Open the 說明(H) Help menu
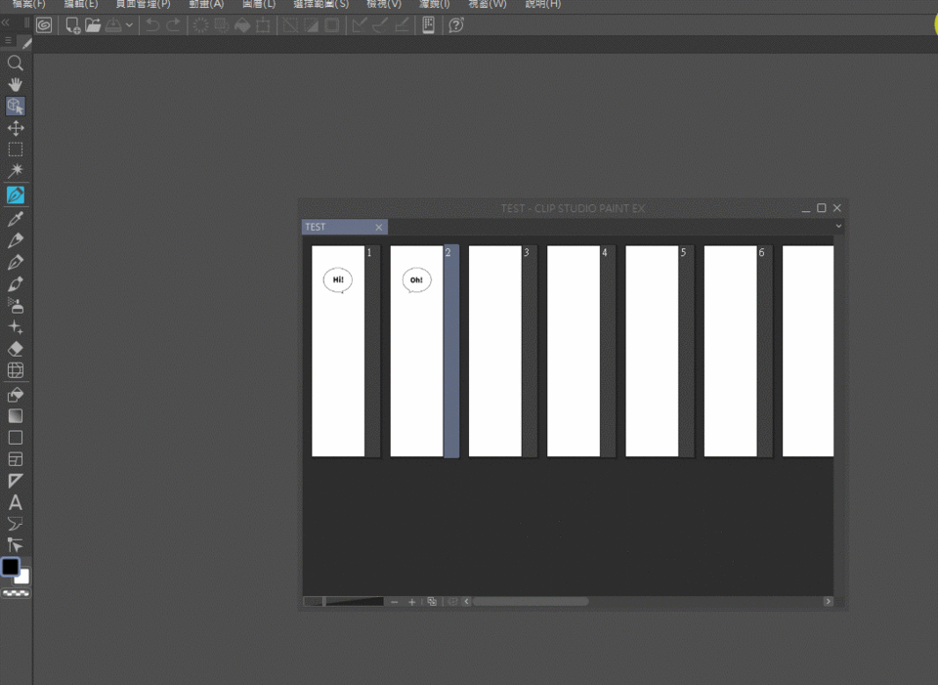The height and width of the screenshot is (685, 938). tap(543, 4)
